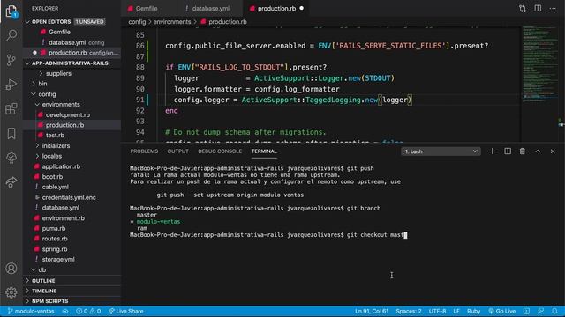Viewport: 565px width, 317px height.
Task: Maximize the terminal panel size
Action: tap(538, 151)
